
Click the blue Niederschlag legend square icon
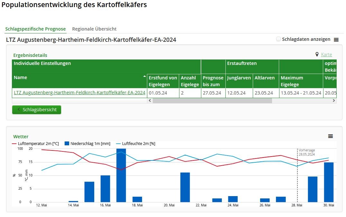(67, 144)
